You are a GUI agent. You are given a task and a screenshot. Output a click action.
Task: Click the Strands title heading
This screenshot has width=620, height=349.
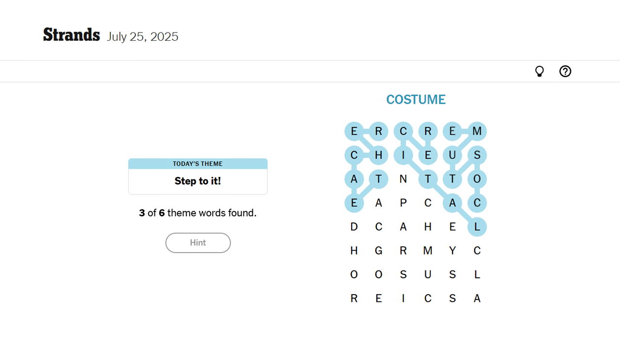point(71,34)
